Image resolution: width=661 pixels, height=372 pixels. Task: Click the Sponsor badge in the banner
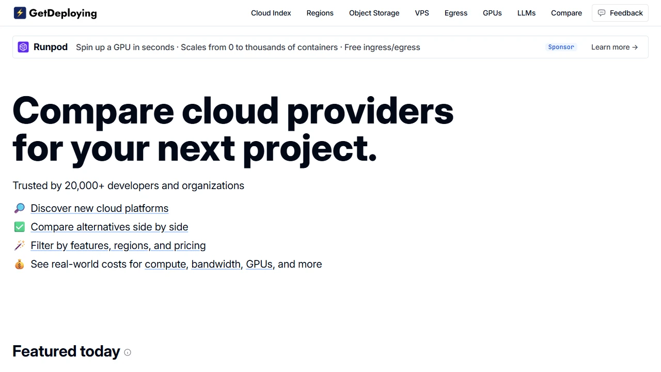pos(561,47)
